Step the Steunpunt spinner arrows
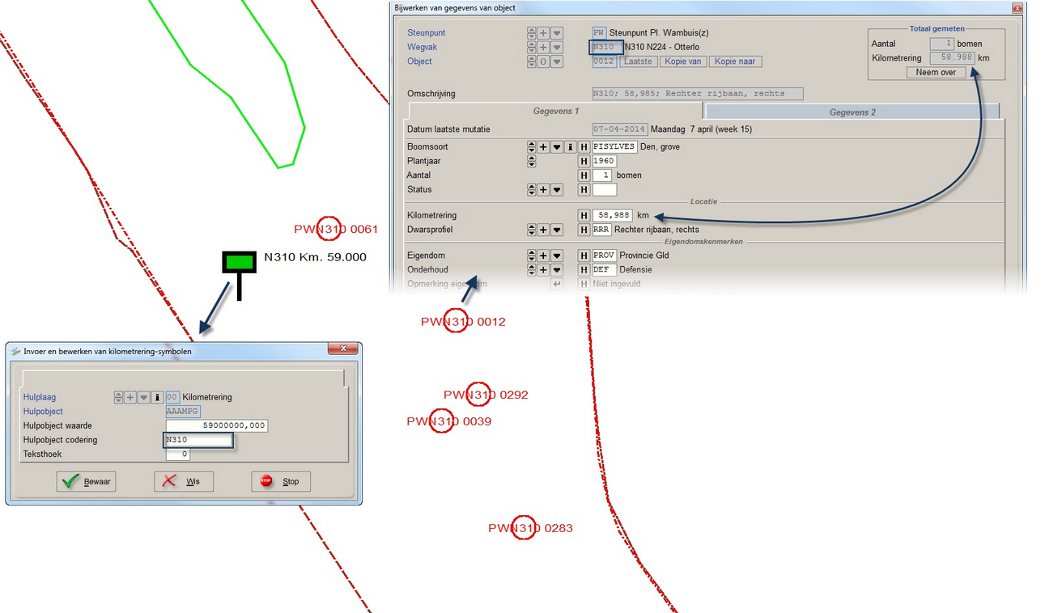1062x613 pixels. pyautogui.click(x=531, y=33)
